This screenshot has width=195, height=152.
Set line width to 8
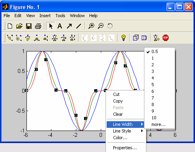coord(160,104)
